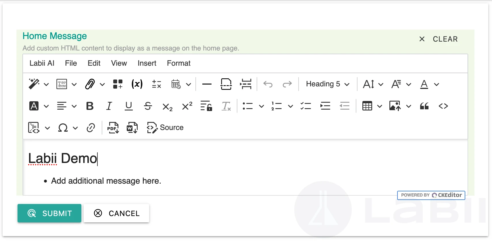The image size is (492, 241).
Task: Toggle underline formatting
Action: click(x=129, y=106)
